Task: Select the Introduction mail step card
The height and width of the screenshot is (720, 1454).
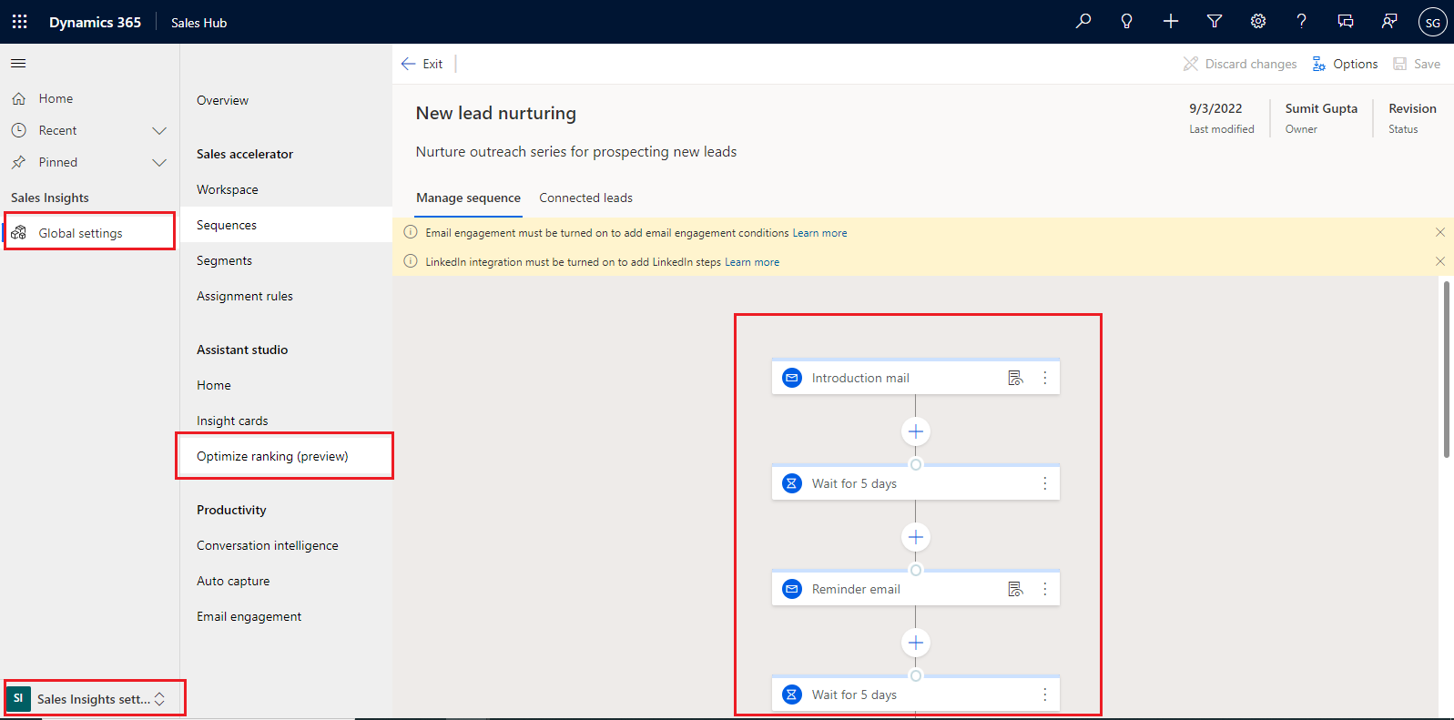Action: pyautogui.click(x=916, y=377)
